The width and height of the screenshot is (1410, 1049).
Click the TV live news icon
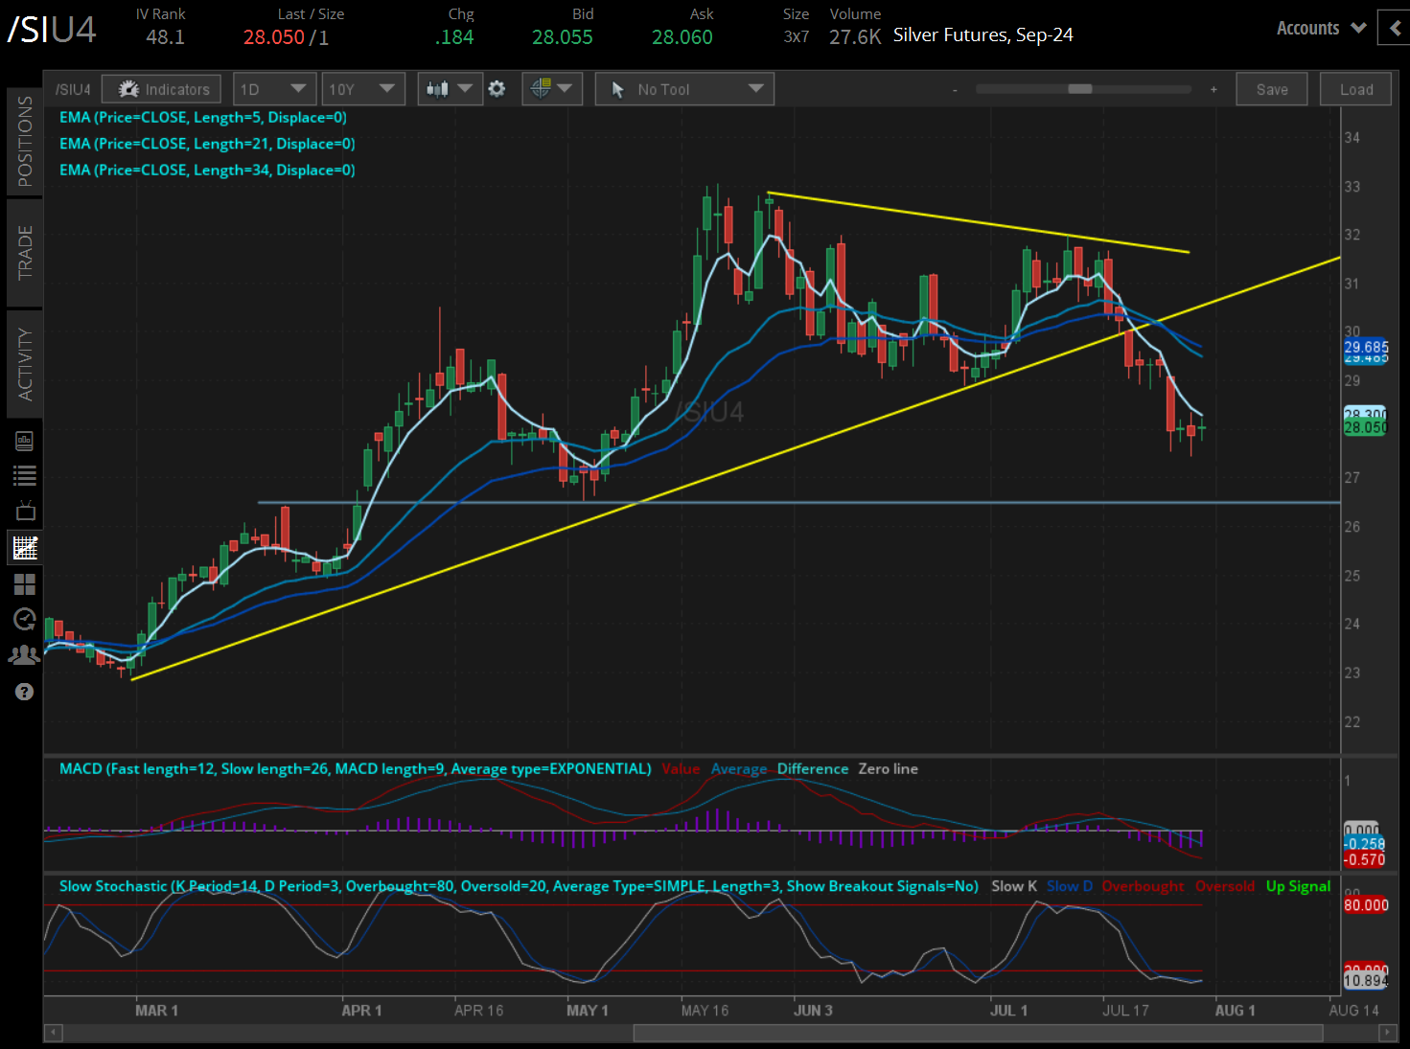point(25,510)
